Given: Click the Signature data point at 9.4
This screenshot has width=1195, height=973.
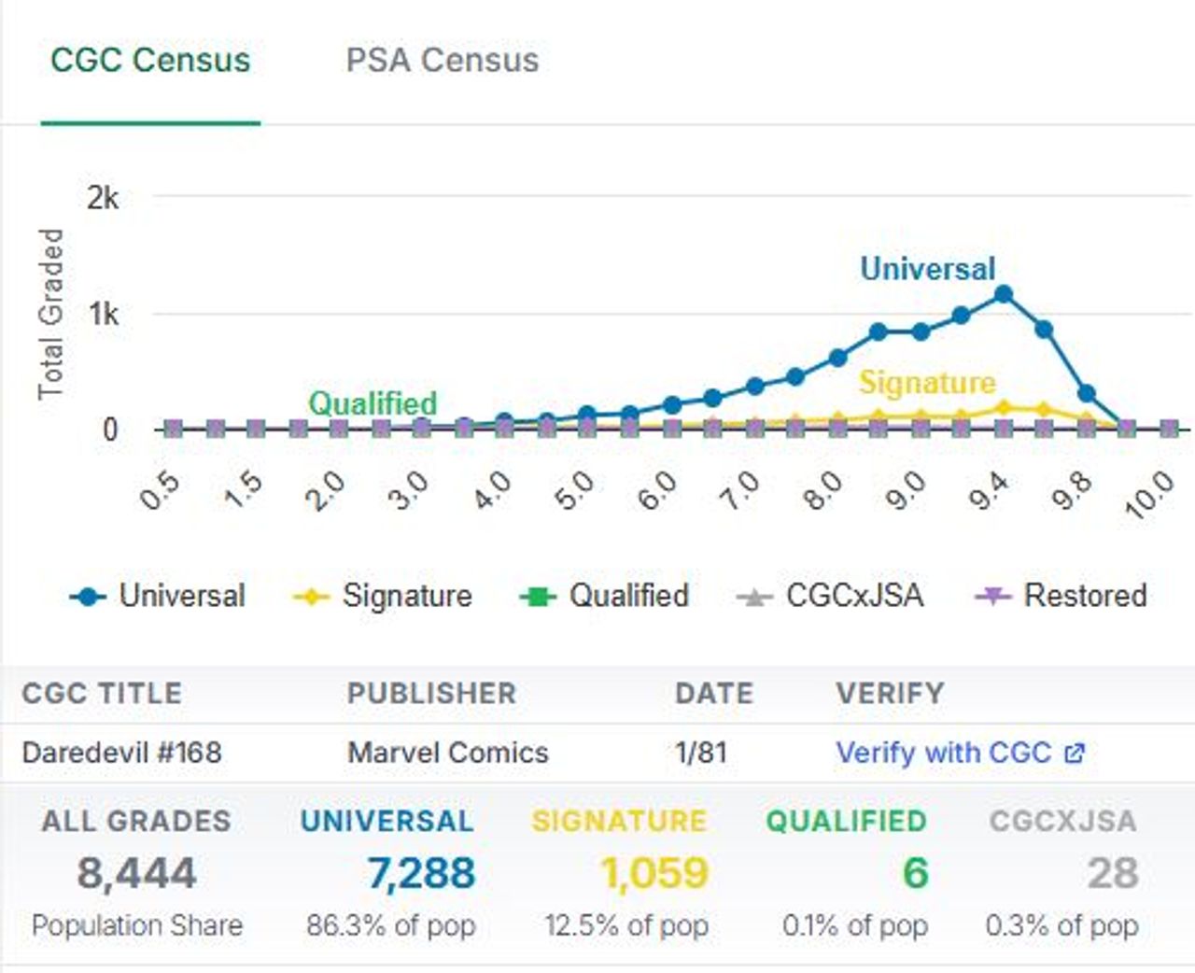Looking at the screenshot, I should tap(1004, 408).
